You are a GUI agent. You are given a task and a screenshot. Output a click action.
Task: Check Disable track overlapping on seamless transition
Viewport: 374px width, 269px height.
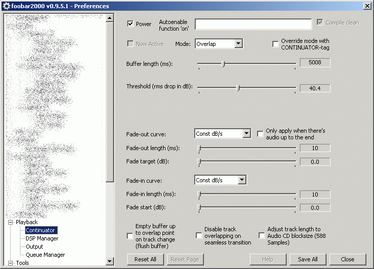coord(199,236)
